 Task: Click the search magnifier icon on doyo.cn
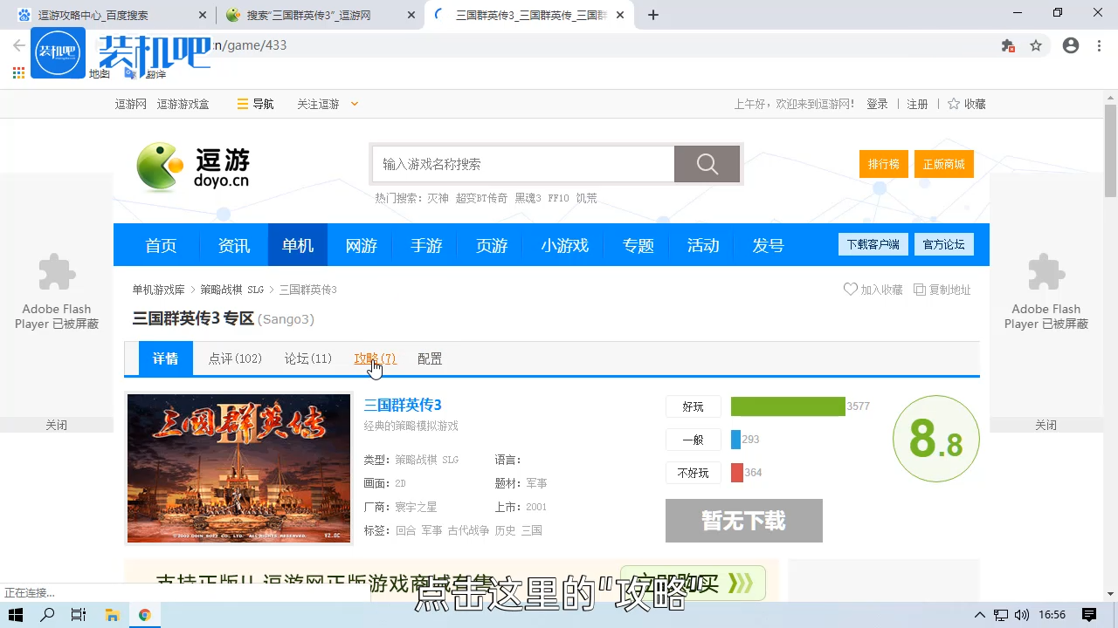click(707, 163)
